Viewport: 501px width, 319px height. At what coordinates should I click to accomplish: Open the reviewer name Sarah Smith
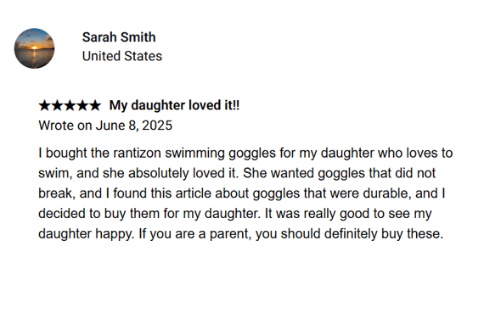click(x=119, y=37)
